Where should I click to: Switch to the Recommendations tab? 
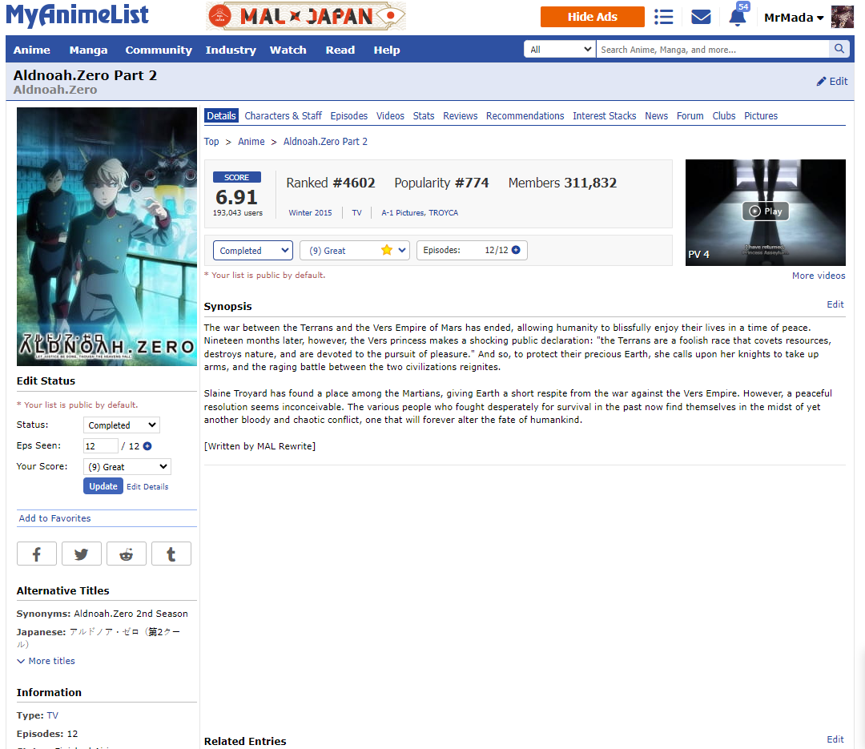[x=525, y=116]
